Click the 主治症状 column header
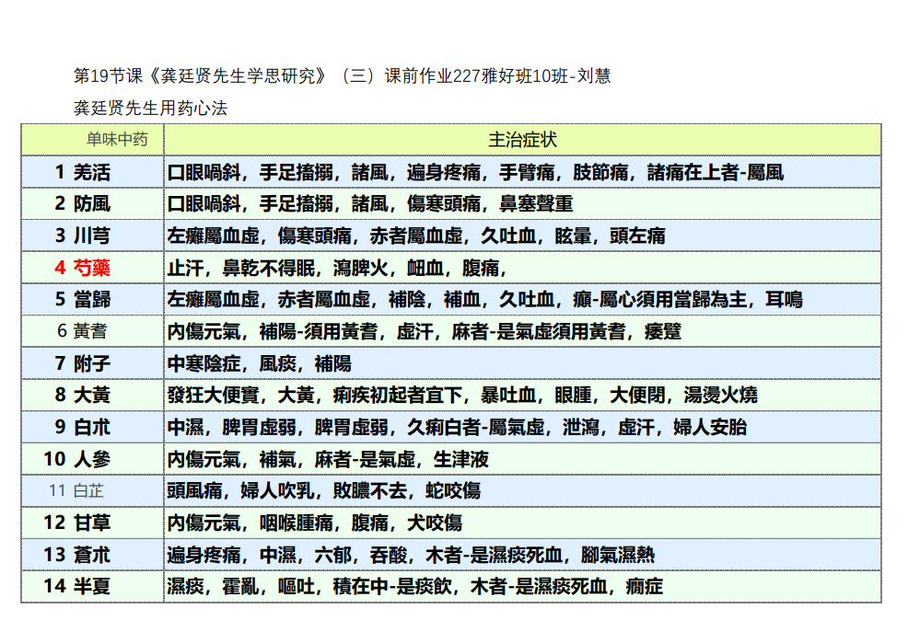Screen dimensions: 908x632 522,140
